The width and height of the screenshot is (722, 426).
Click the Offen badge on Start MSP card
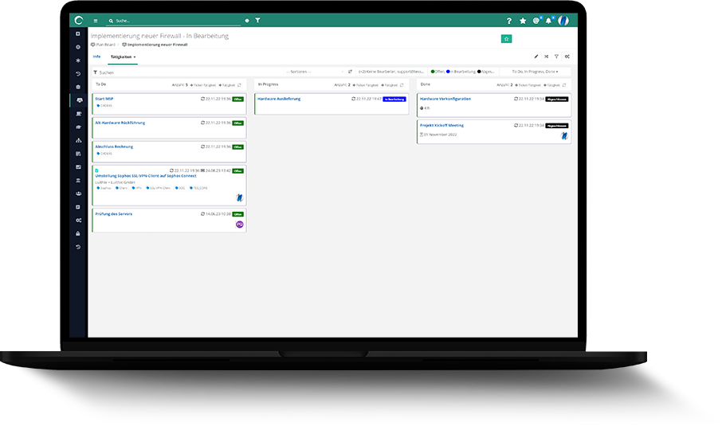[x=237, y=100]
